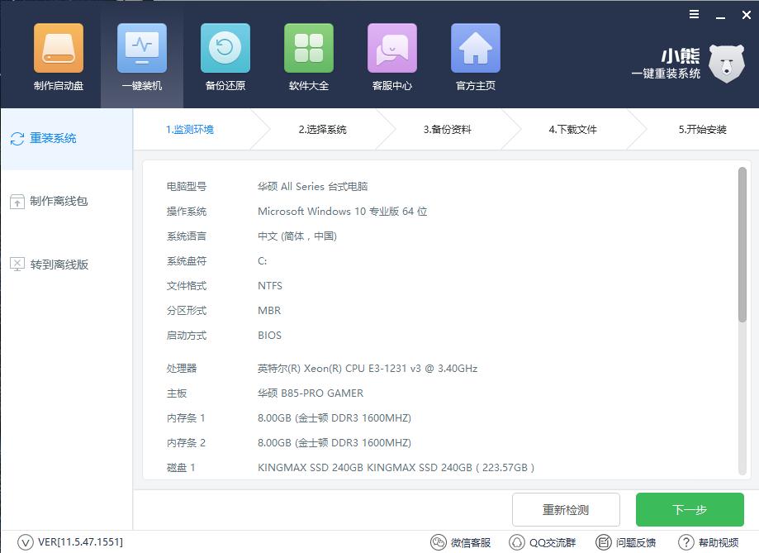This screenshot has width=759, height=553.
Task: Select Microsoft Windows 10 专业版 64 位 text
Action: tap(342, 212)
